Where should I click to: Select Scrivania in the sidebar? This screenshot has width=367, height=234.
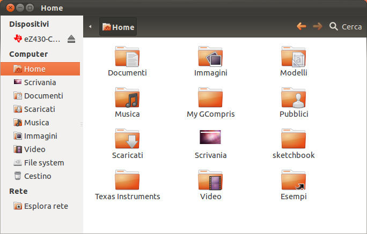pos(40,82)
